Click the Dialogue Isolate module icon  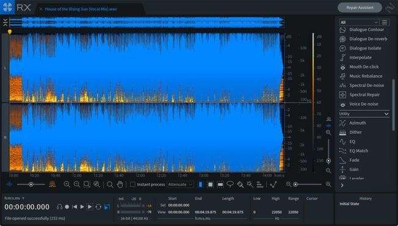coord(342,48)
